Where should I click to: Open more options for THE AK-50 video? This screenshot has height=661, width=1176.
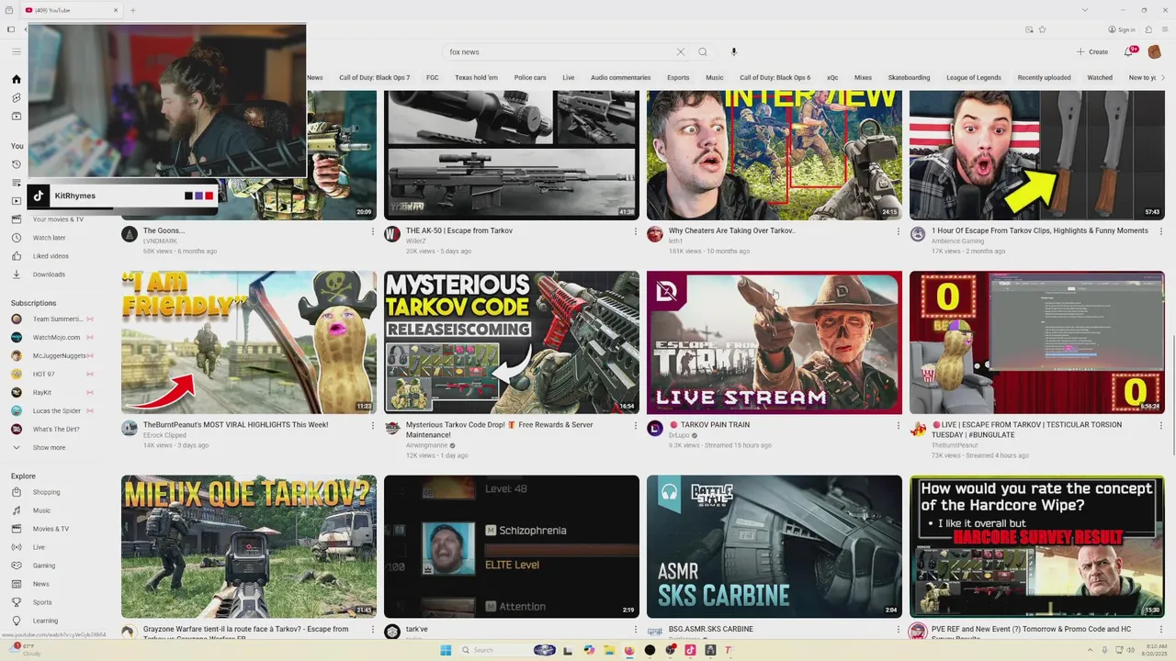point(635,231)
